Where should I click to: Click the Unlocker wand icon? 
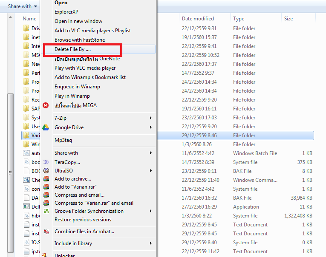tap(44, 255)
